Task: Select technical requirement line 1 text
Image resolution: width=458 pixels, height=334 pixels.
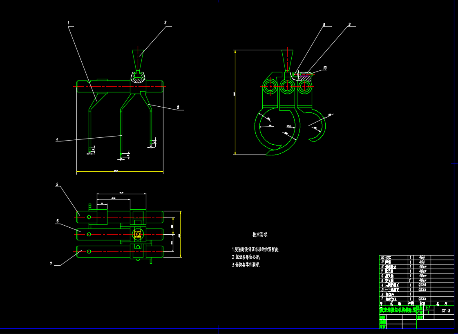Action: pos(255,249)
